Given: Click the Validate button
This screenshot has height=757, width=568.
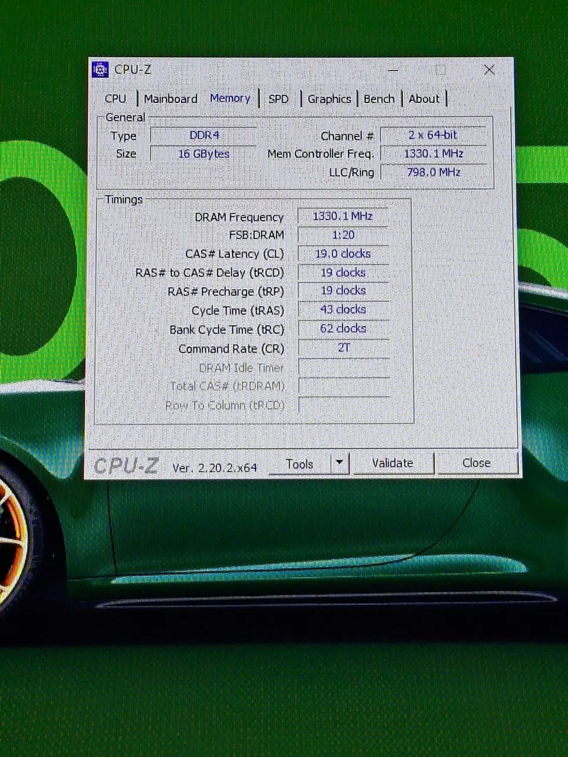Looking at the screenshot, I should 393,463.
